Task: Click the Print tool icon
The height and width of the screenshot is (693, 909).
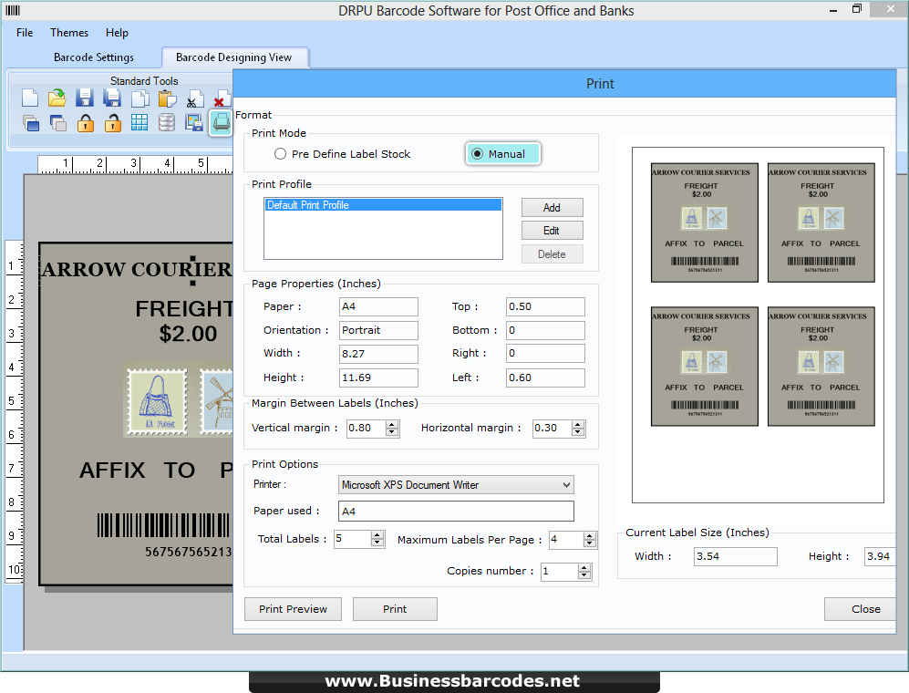Action: pos(222,122)
